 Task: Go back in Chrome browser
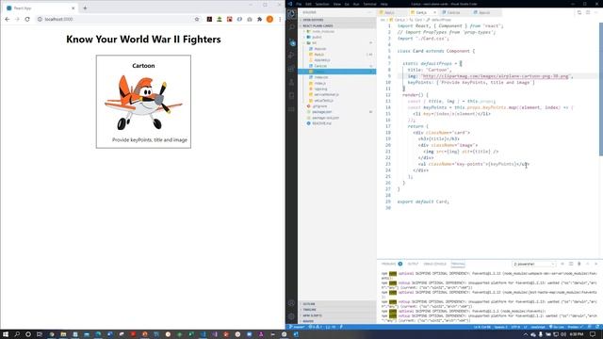[x=7, y=19]
